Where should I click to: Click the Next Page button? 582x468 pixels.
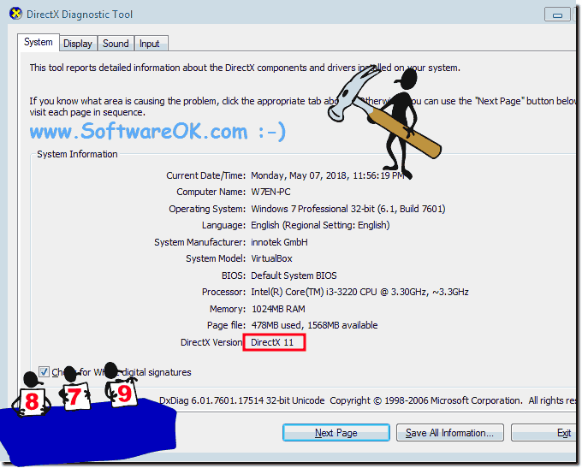click(336, 433)
